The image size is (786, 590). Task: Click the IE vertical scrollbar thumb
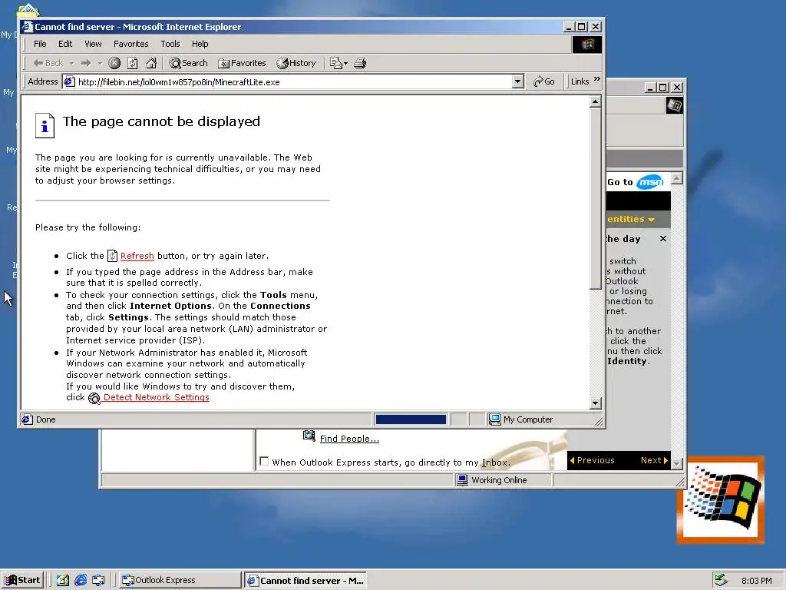tap(595, 199)
